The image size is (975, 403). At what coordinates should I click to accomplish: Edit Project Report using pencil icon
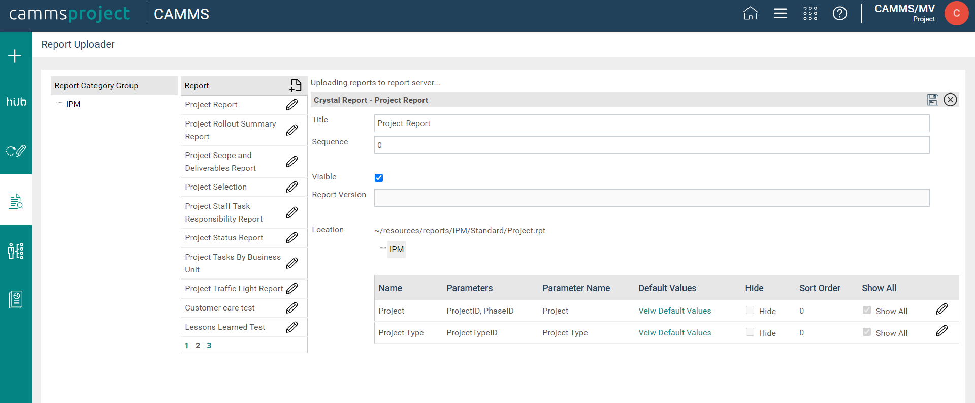[292, 105]
